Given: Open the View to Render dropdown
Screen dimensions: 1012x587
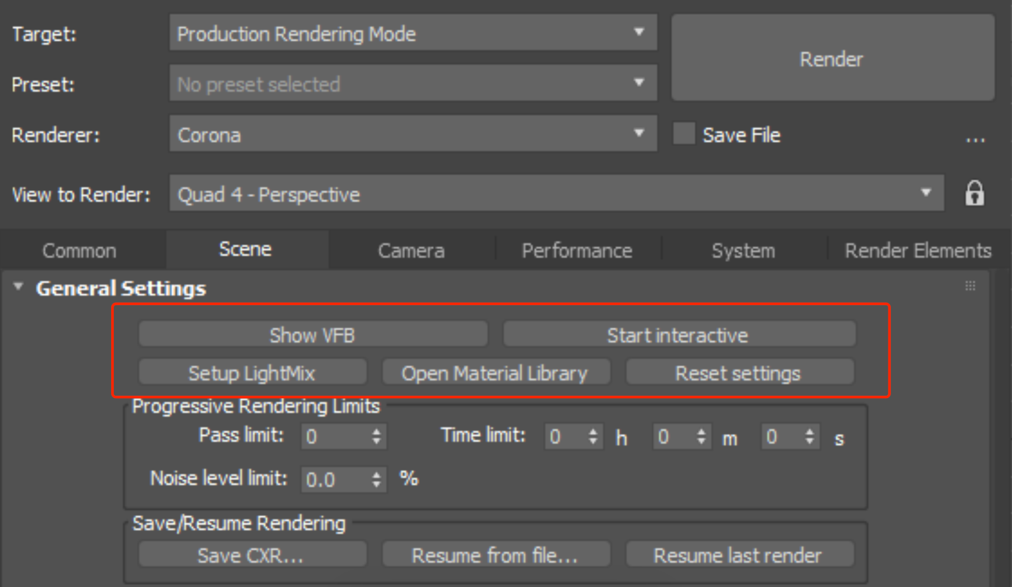Looking at the screenshot, I should click(556, 194).
